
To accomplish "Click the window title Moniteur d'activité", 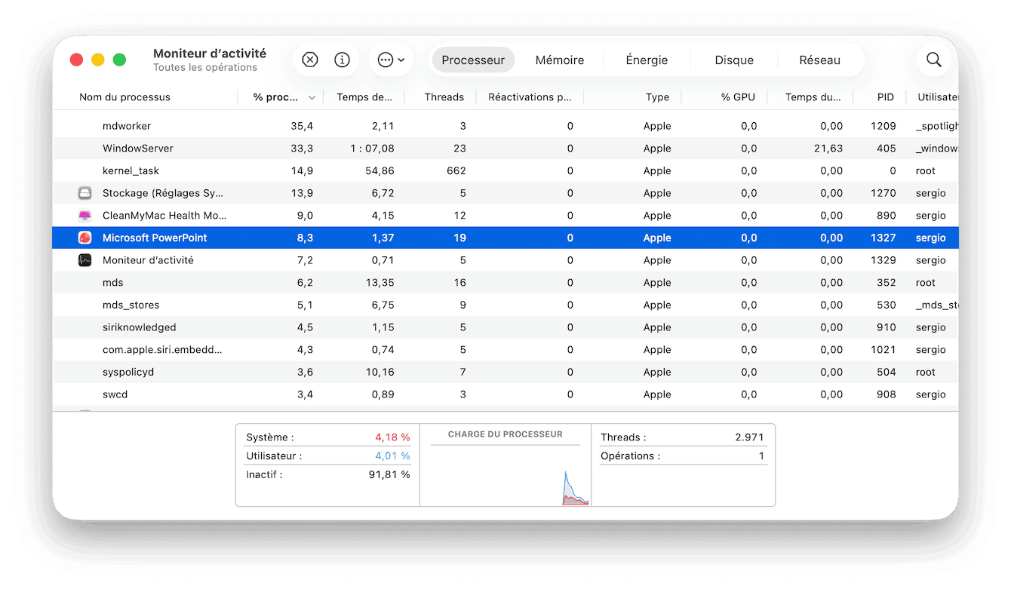I will click(x=210, y=54).
